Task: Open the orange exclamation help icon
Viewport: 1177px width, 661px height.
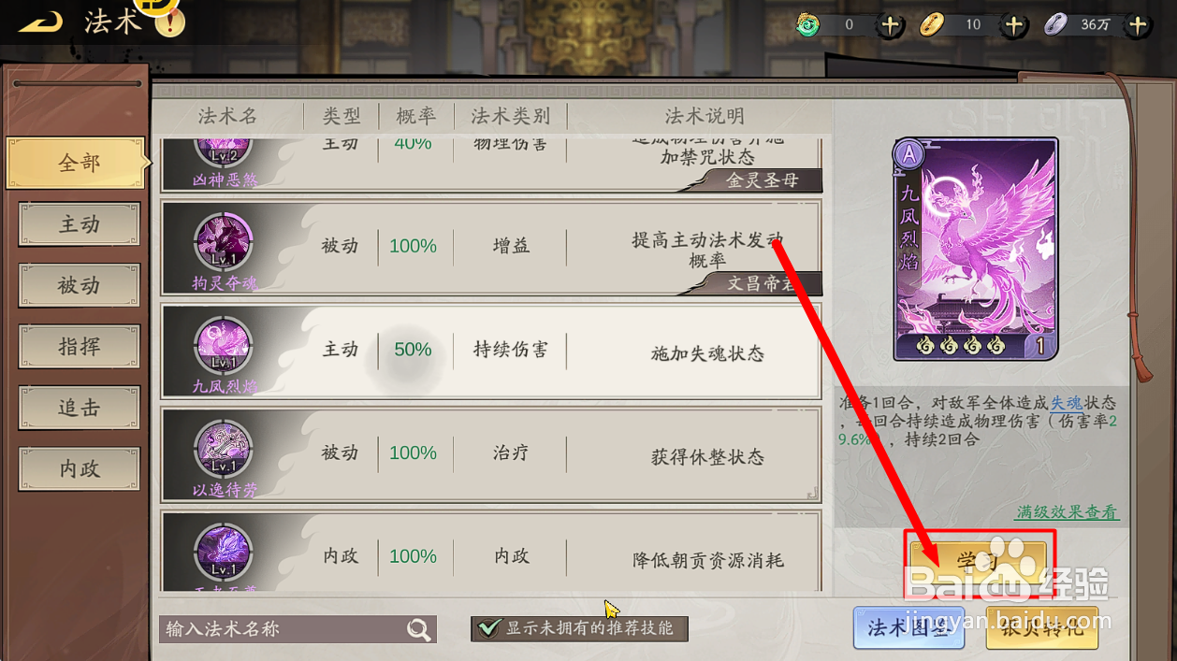Action: (x=170, y=22)
